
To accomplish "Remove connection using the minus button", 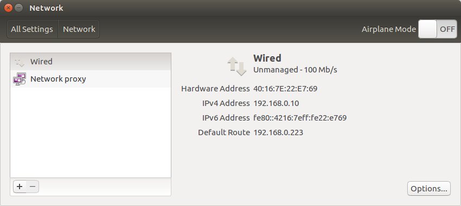I will [33, 187].
